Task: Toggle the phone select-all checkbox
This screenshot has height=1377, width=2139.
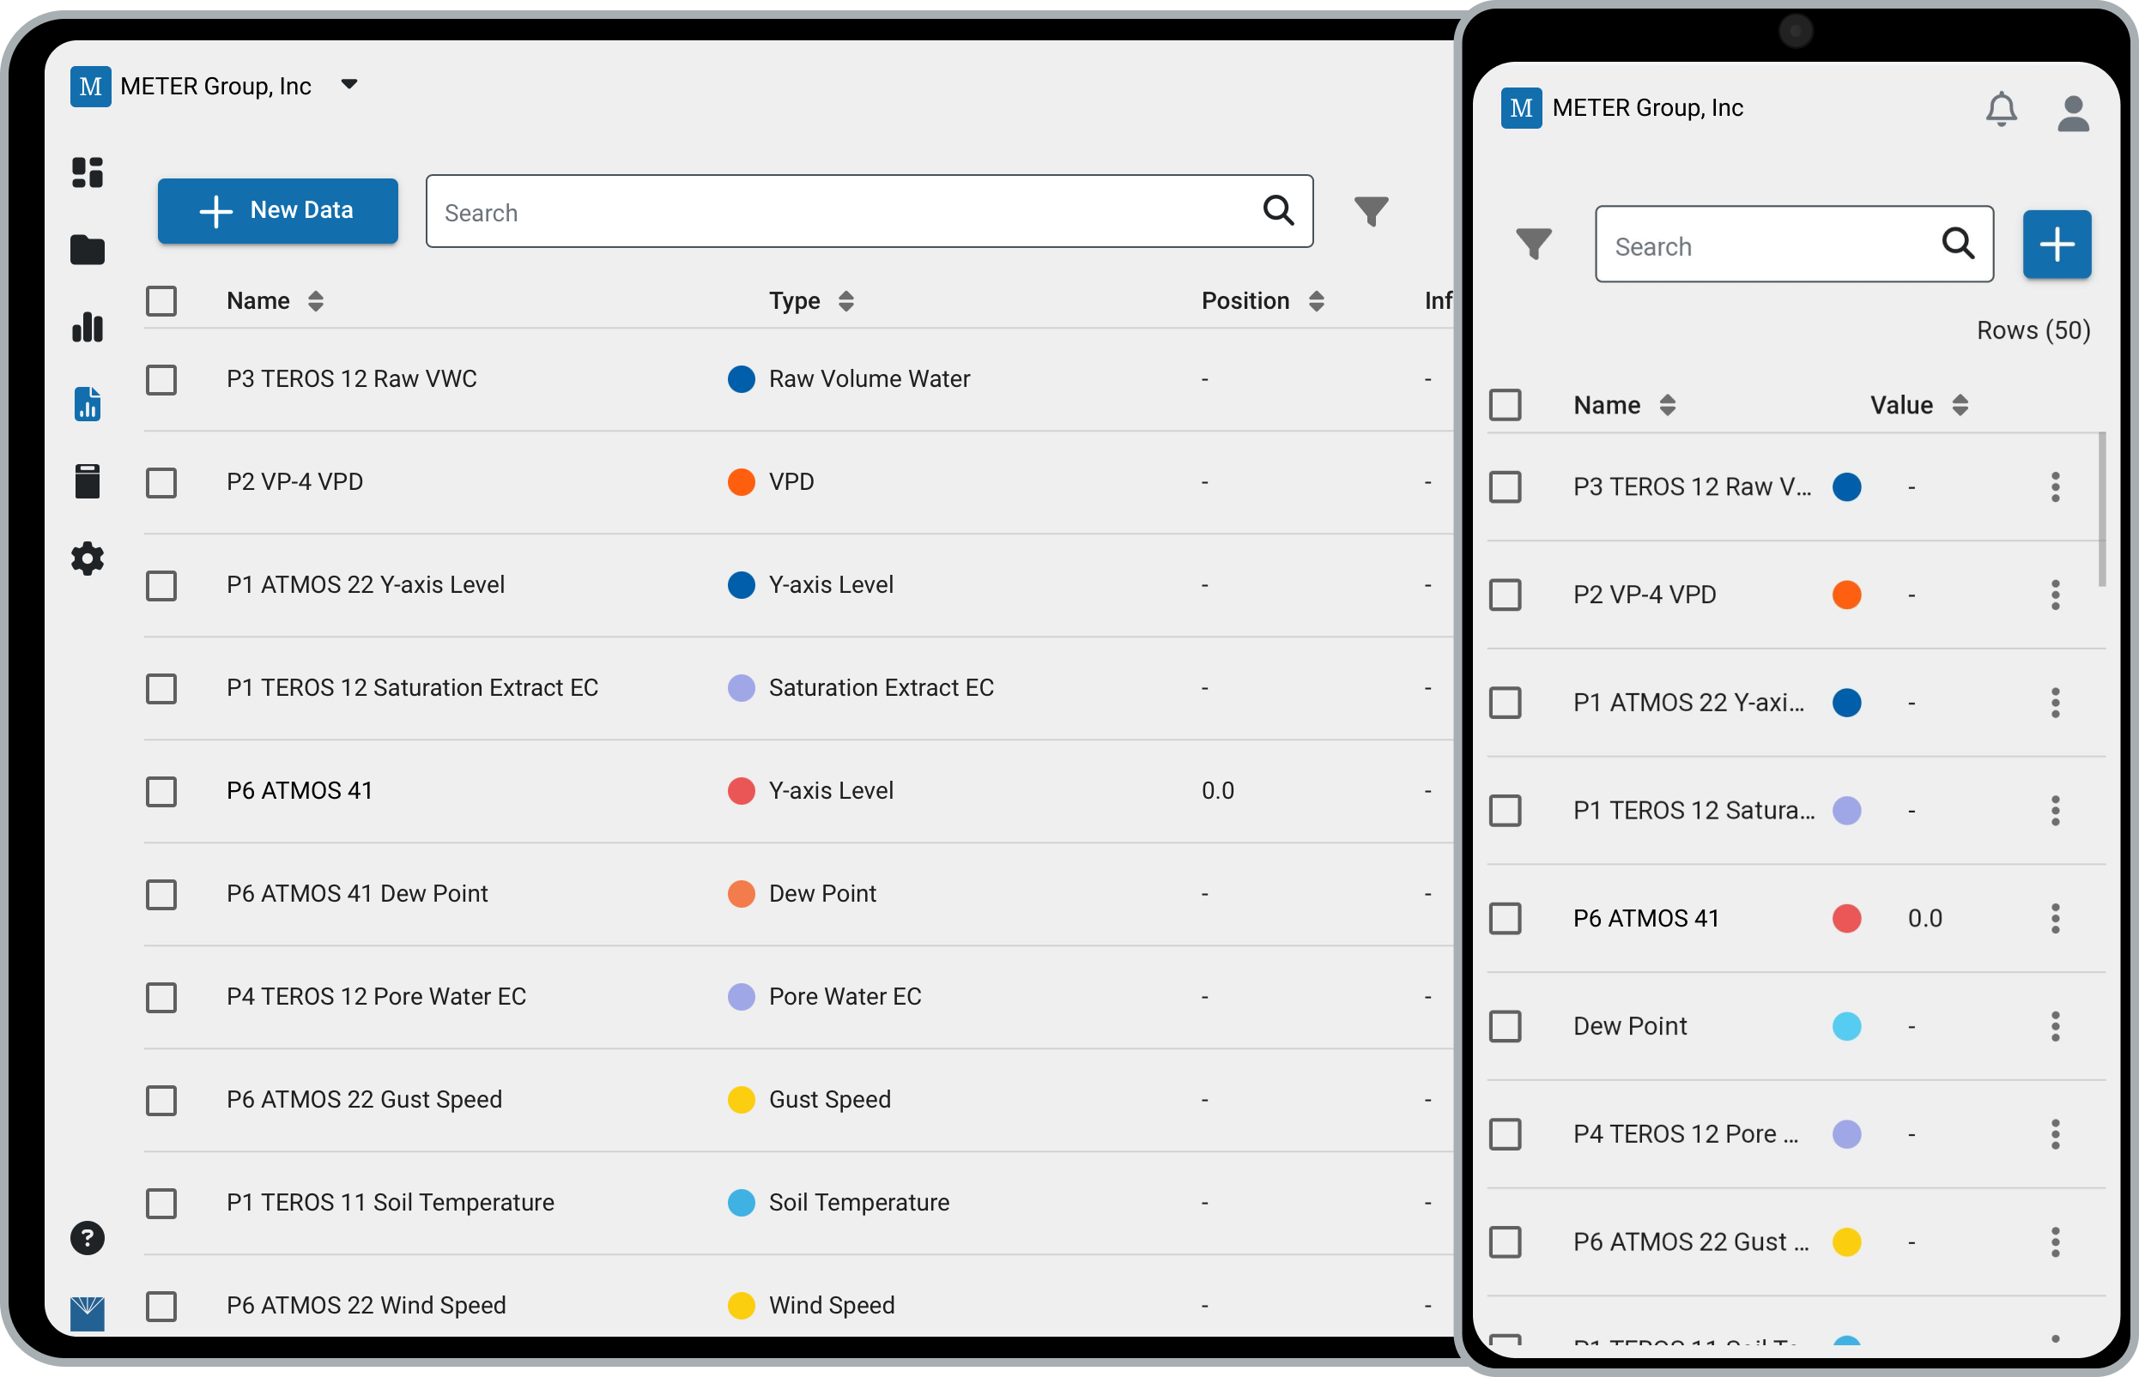Action: [1505, 405]
